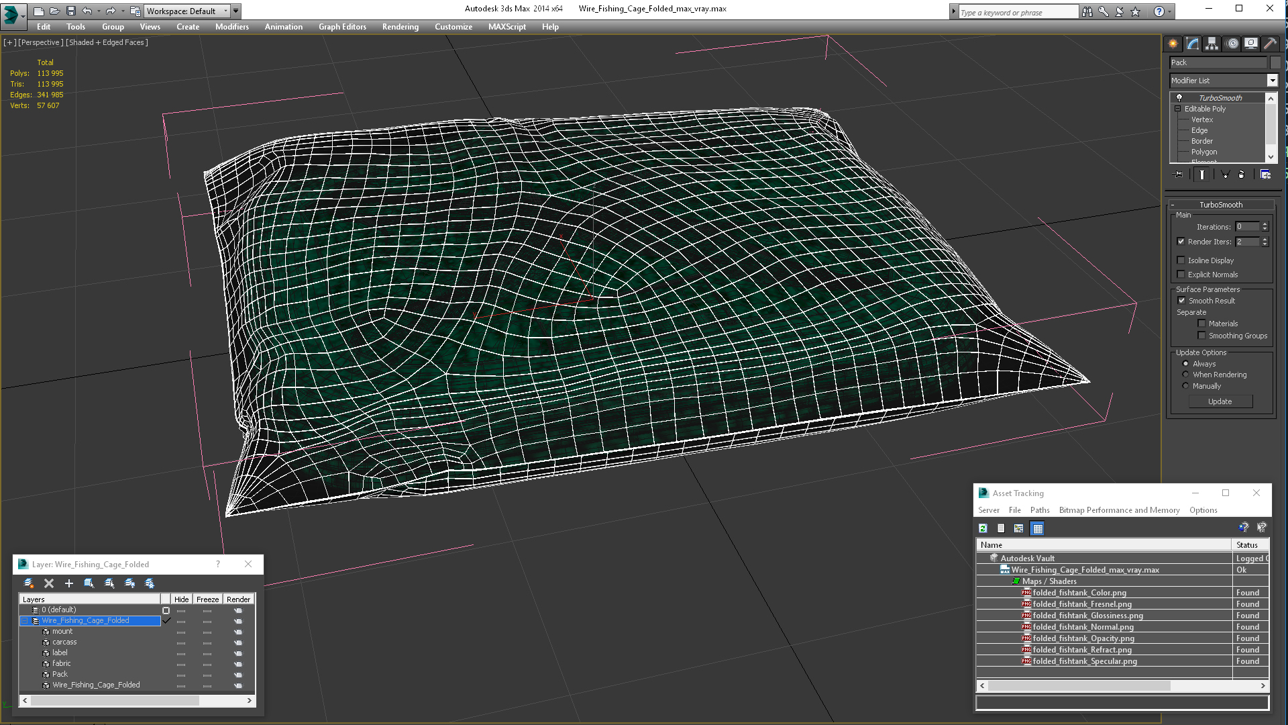This screenshot has width=1288, height=725.
Task: Enable Explicit Normals checkbox
Action: tap(1181, 275)
